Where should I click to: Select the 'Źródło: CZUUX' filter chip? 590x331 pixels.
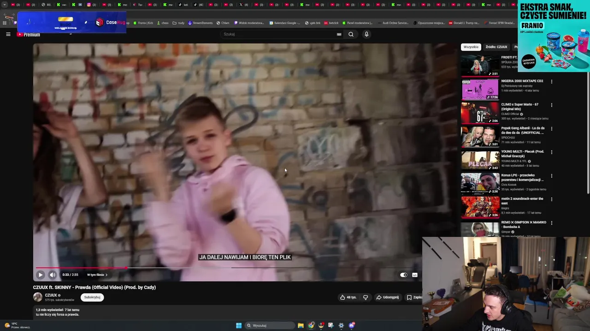[496, 47]
